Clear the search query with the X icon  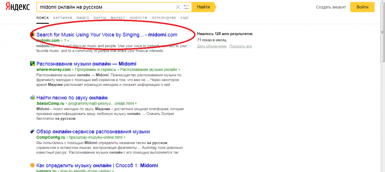[178, 7]
